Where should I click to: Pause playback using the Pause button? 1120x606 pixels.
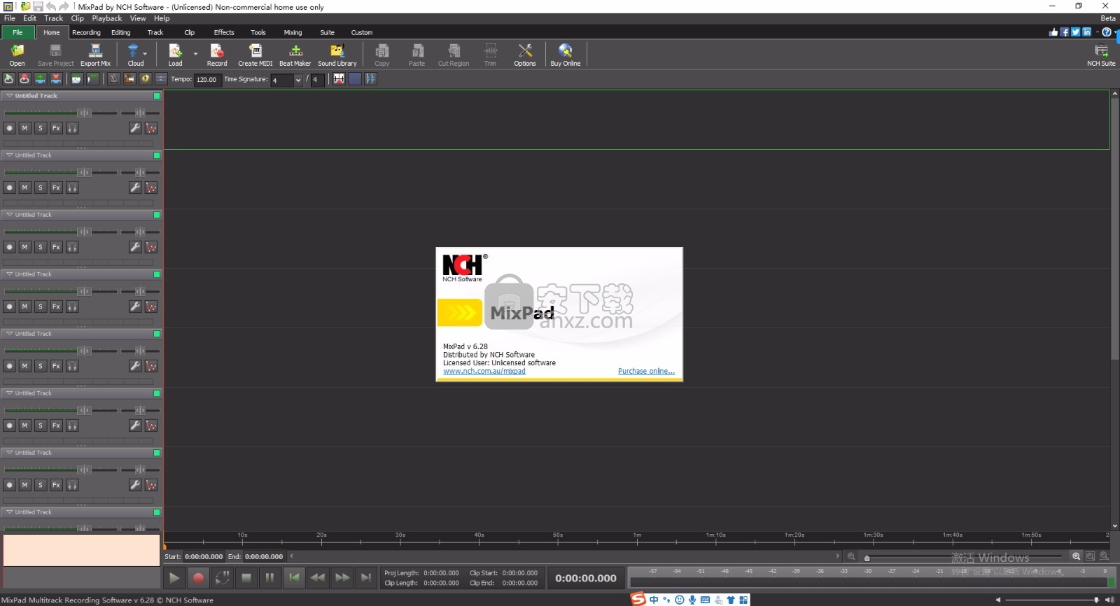point(269,577)
